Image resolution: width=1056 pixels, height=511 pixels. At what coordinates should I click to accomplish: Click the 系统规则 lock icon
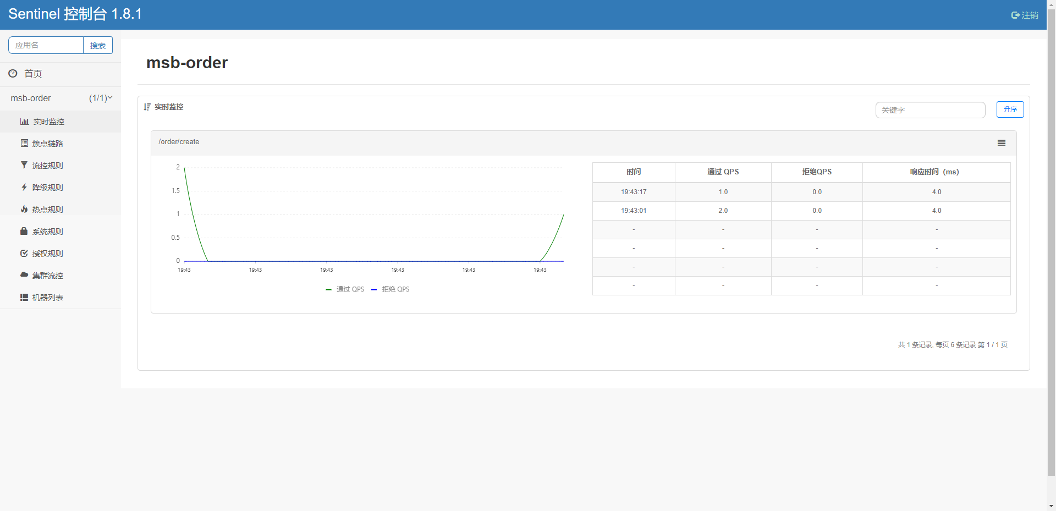pos(24,231)
